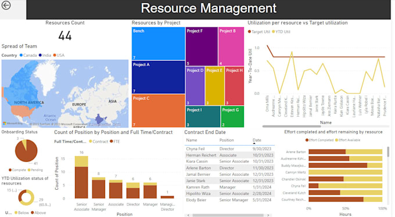
Task: Select the Kiara Cassin table row
Action: tap(229, 161)
